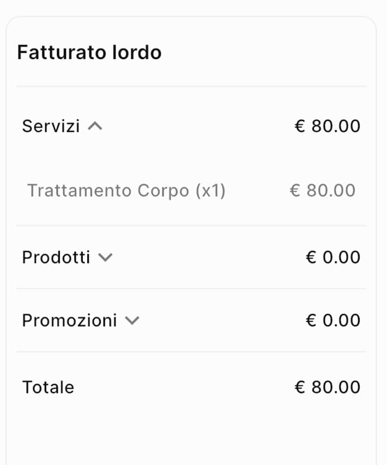Click the € 0.00 amount for Prodotti
Viewport: 387px width, 465px height.
click(x=334, y=257)
